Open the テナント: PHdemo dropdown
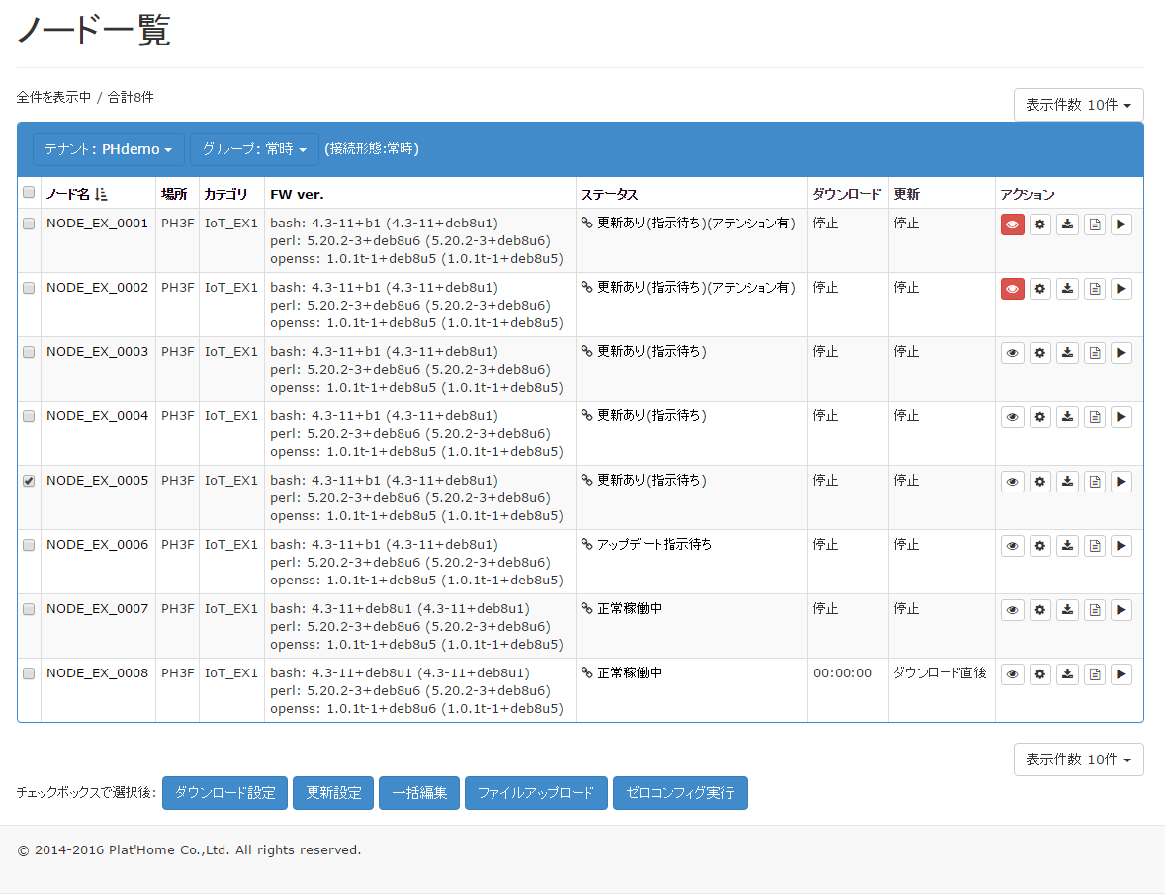 pyautogui.click(x=109, y=149)
